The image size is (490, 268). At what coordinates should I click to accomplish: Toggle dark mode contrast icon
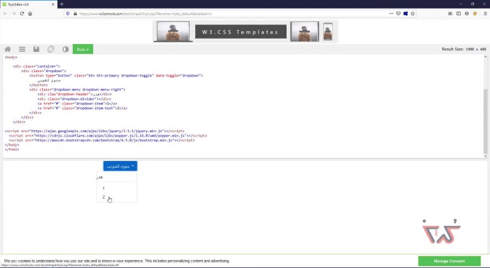66,49
